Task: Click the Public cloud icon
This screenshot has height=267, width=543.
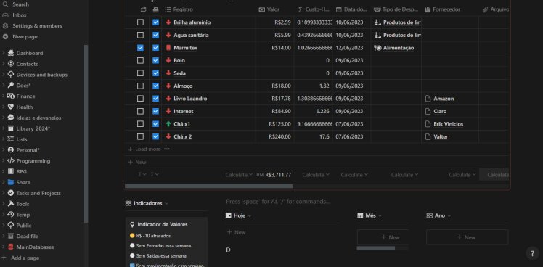Action: tap(10, 225)
